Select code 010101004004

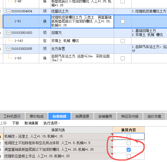[22, 11]
